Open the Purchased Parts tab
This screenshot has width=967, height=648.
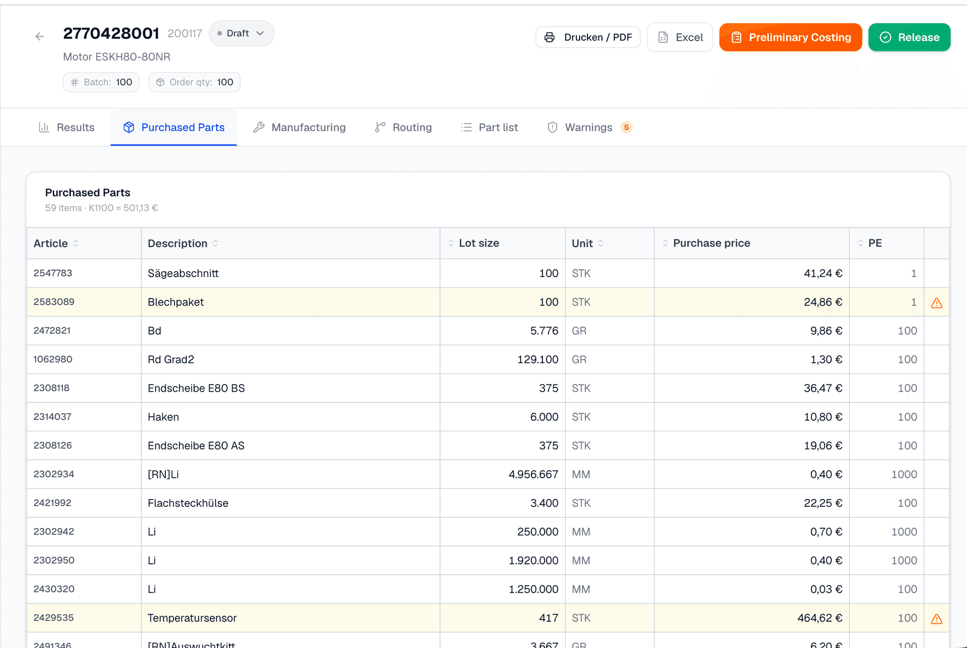174,127
